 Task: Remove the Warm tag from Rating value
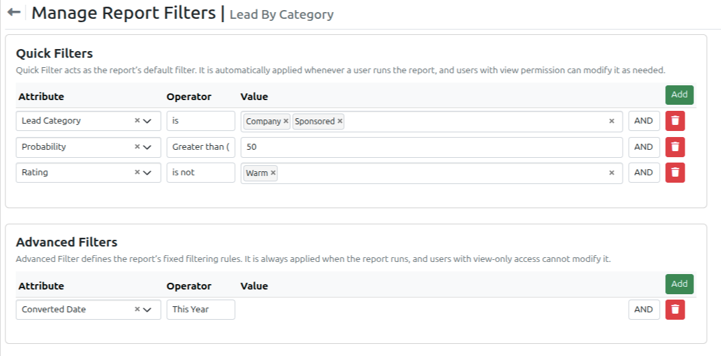pos(273,173)
